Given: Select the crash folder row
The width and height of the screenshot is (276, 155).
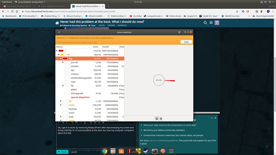Looking at the screenshot, I should (x=90, y=113).
